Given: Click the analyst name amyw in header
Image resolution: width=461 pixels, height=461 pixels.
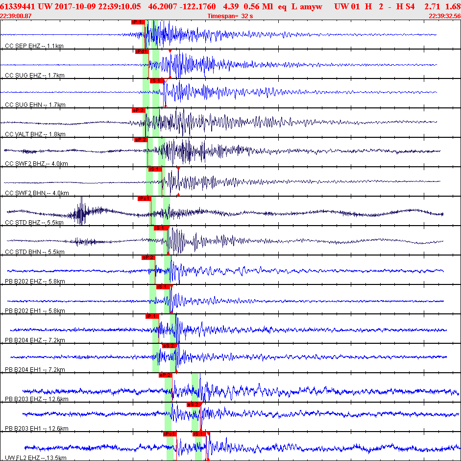Looking at the screenshot, I should point(311,6).
